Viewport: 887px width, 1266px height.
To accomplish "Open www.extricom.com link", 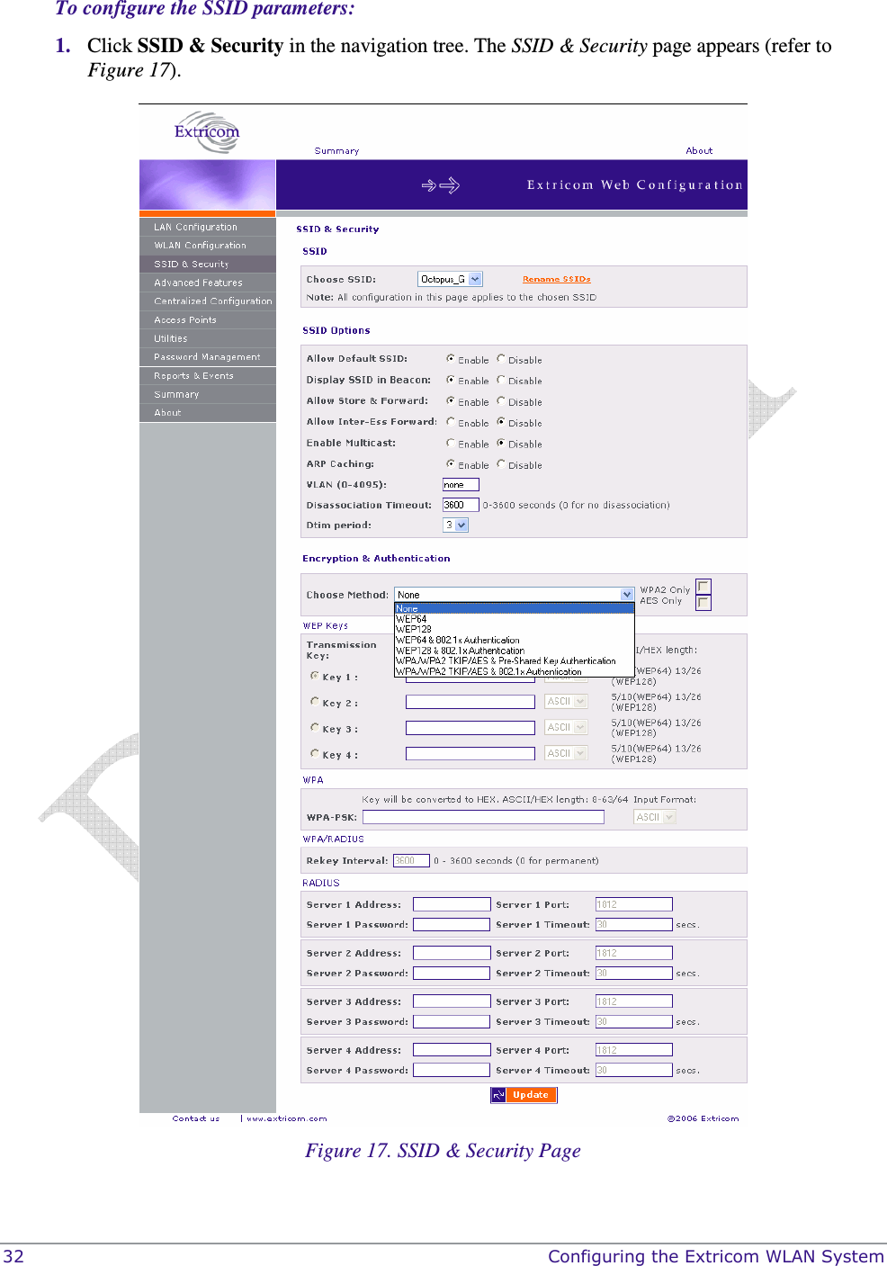I will [287, 1118].
